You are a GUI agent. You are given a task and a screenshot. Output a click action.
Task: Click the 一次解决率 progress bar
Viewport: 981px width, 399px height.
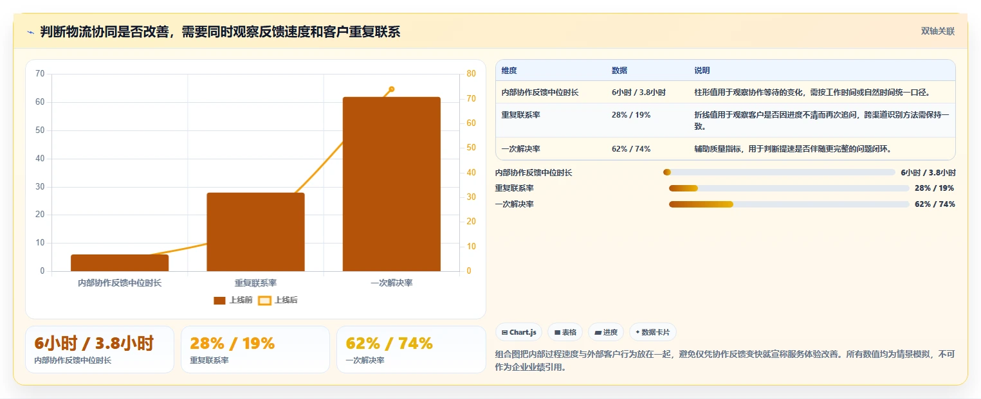pos(789,204)
